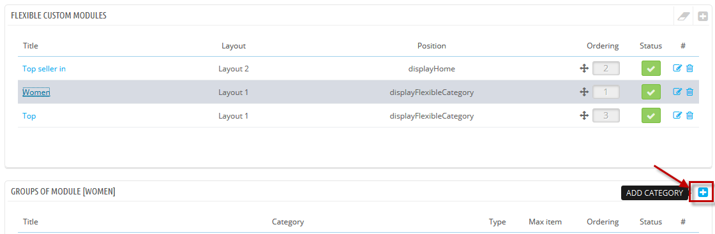Click the ordering field showing 3
The height and width of the screenshot is (234, 715).
[606, 115]
